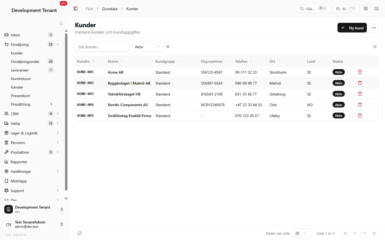Click the sidebar vertical scrollbar
Viewport: 385px width, 240px height.
coord(66,111)
